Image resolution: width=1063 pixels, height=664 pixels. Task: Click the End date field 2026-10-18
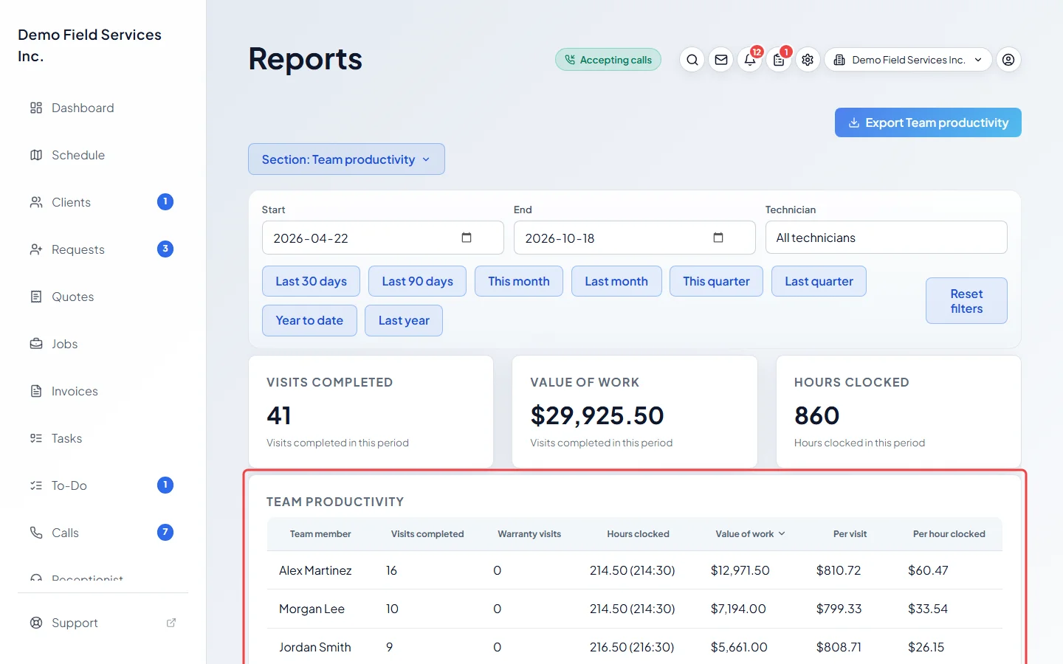pyautogui.click(x=634, y=238)
